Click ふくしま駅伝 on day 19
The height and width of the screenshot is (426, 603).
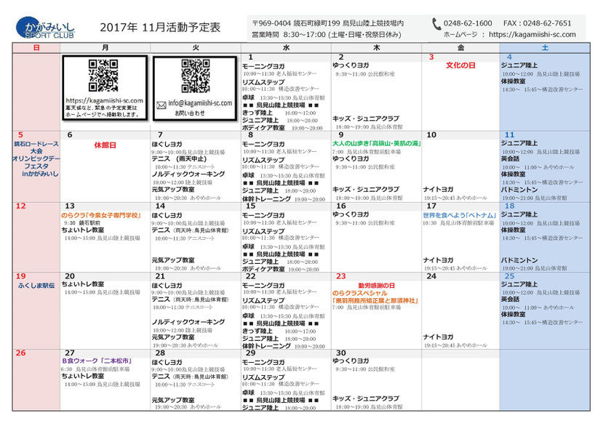tap(36, 285)
